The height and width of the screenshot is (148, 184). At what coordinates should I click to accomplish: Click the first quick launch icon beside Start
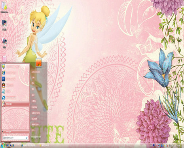pos(8,146)
